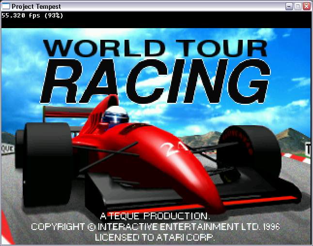
Task: Close the Project Tempest window
Action: (306, 6)
